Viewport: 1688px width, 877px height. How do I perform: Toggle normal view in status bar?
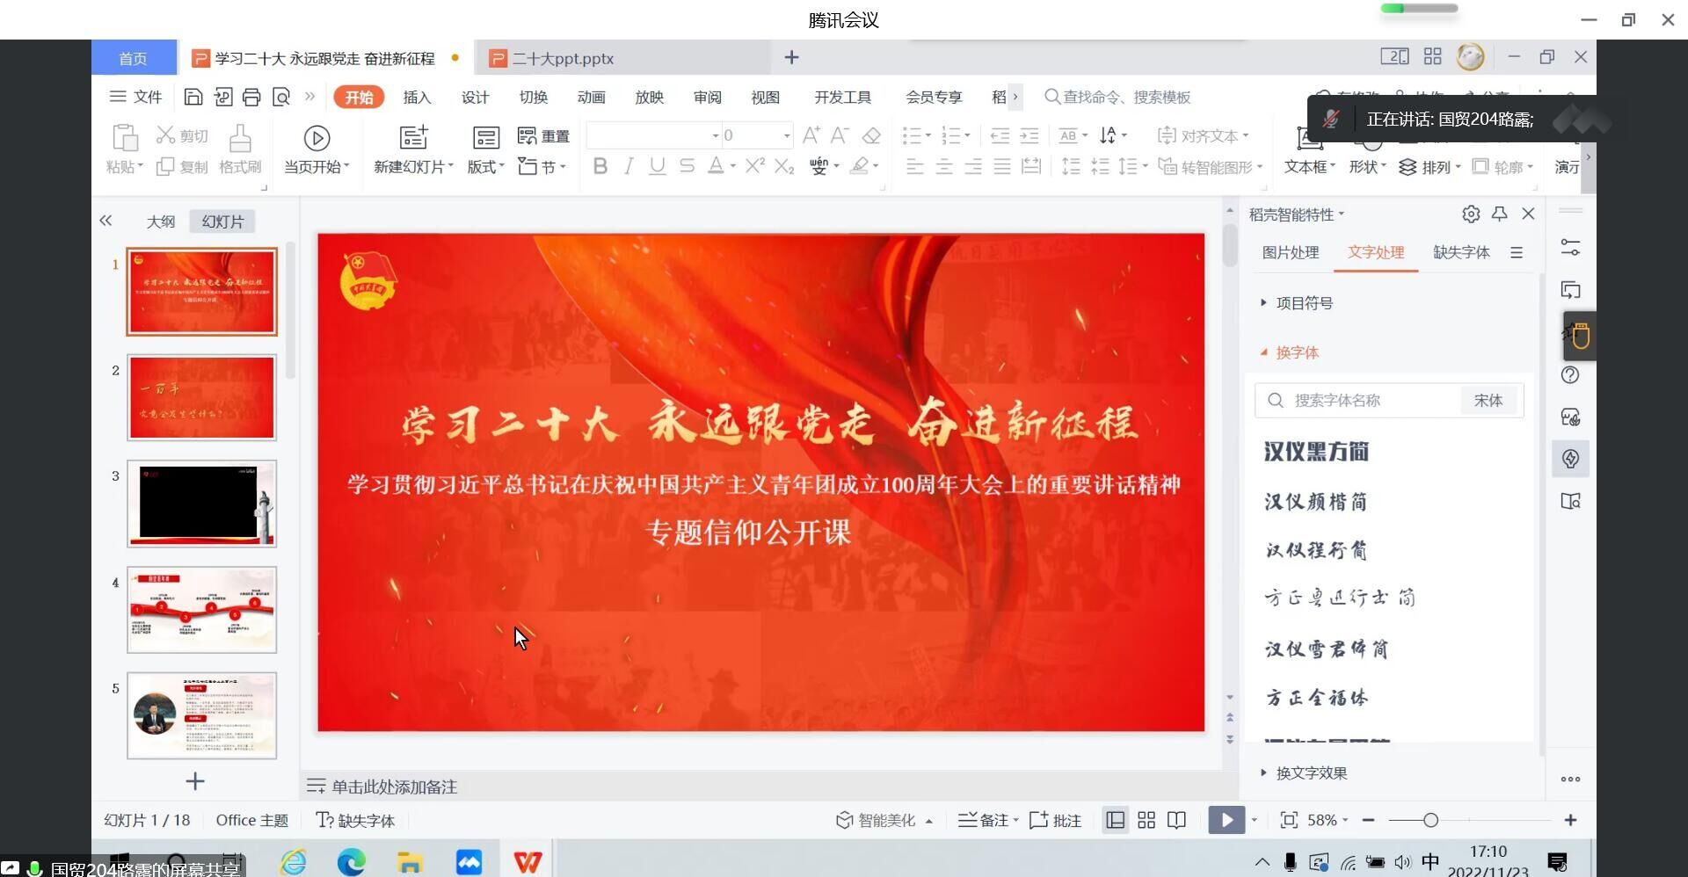[x=1115, y=820]
